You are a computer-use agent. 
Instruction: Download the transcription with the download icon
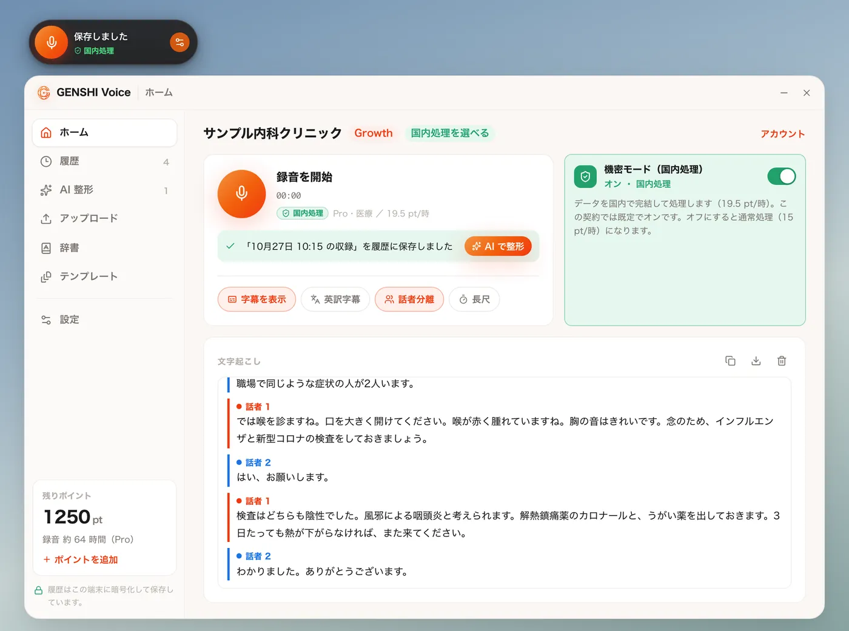pyautogui.click(x=756, y=361)
